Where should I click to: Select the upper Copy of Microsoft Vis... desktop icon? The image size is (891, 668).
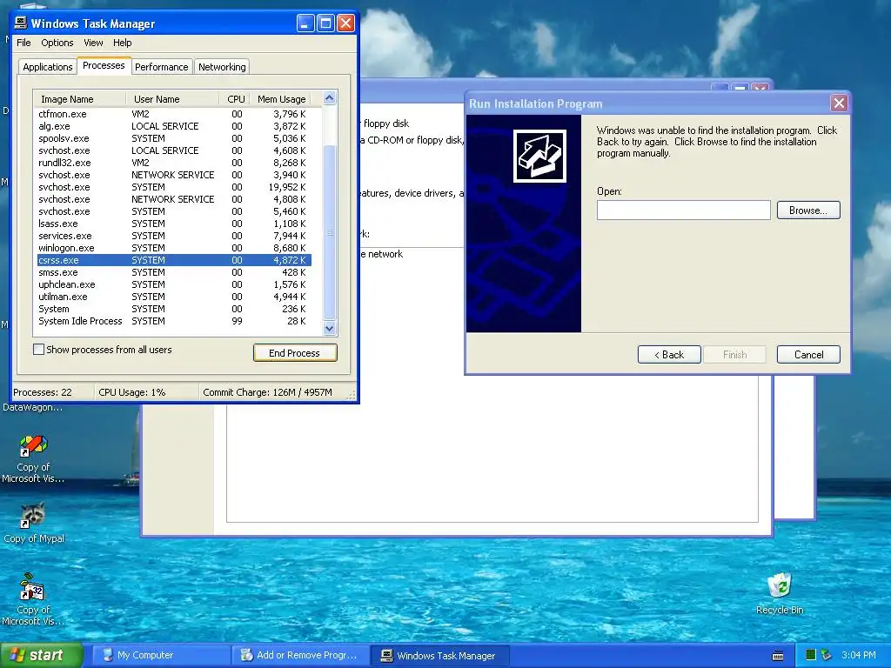tap(33, 459)
